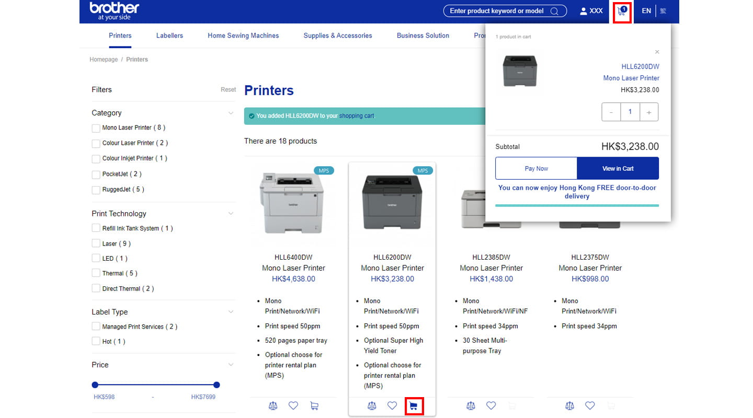The image size is (753, 418).
Task: Check the Refill Ink Tank System filter
Action: point(96,228)
